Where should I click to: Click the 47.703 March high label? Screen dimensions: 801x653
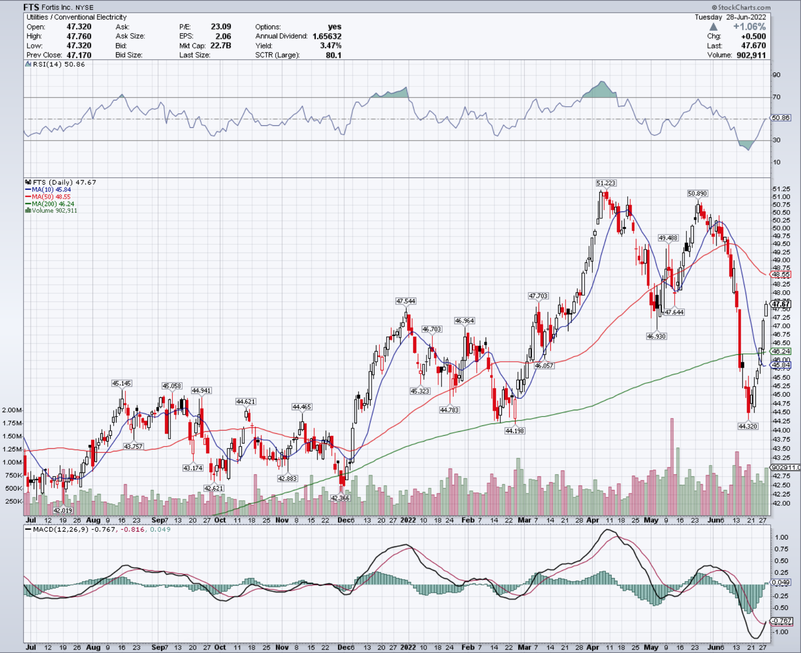(x=538, y=296)
